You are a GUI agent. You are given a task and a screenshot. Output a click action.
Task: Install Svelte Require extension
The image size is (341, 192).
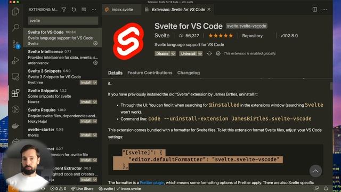coord(86,121)
